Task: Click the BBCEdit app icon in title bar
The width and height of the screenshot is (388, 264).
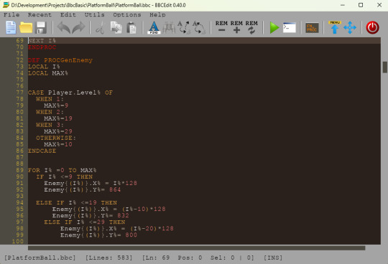Action: [x=6, y=5]
